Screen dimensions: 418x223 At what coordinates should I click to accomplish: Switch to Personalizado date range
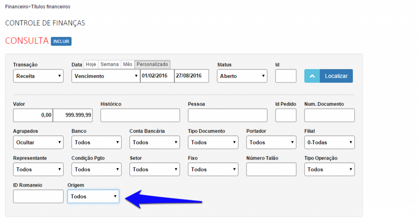click(x=152, y=65)
